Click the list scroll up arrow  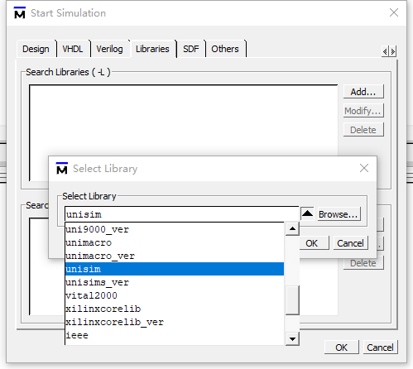point(292,229)
